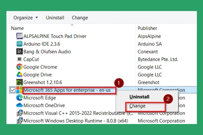
Task: Open the Organize dropdown
Action: [26, 18]
